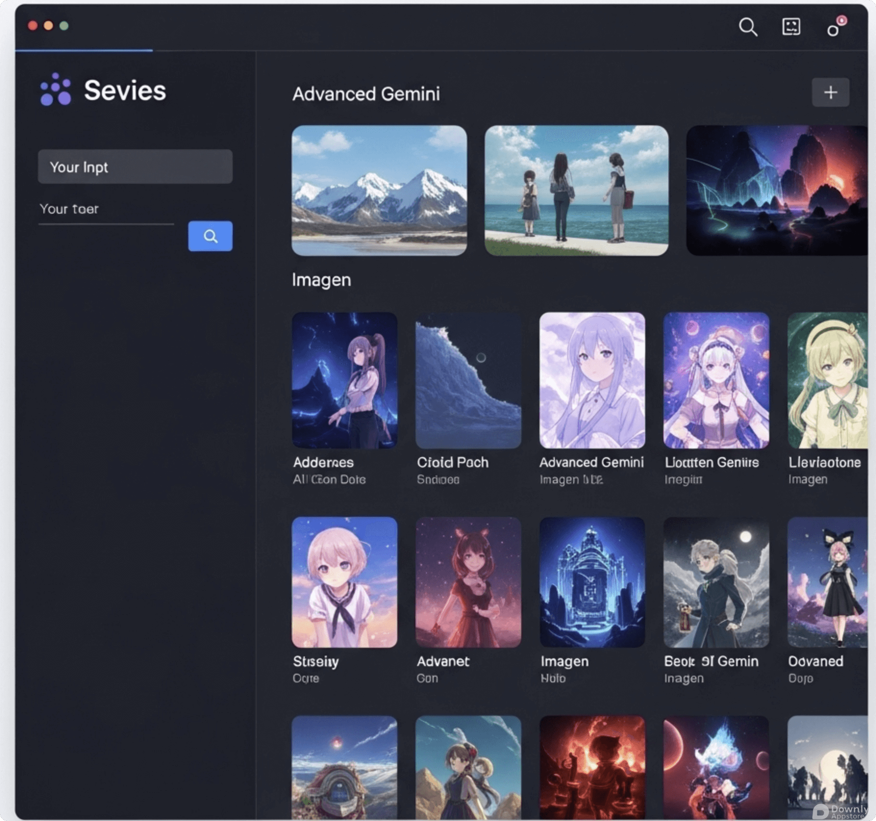The height and width of the screenshot is (821, 876).
Task: Select the Cfoid Pach card thumbnail
Action: coord(468,380)
